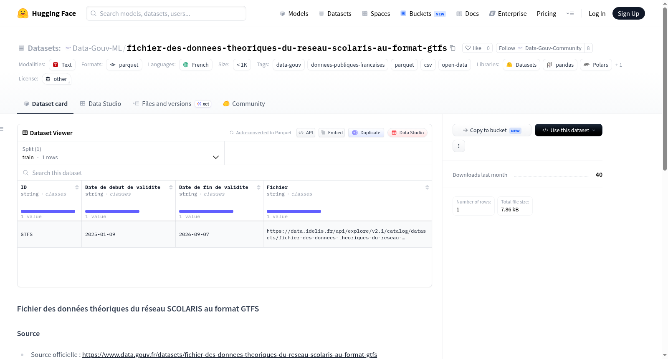Viewport: 668px width, 359px height.
Task: Focus the Search this dataset field
Action: click(225, 173)
